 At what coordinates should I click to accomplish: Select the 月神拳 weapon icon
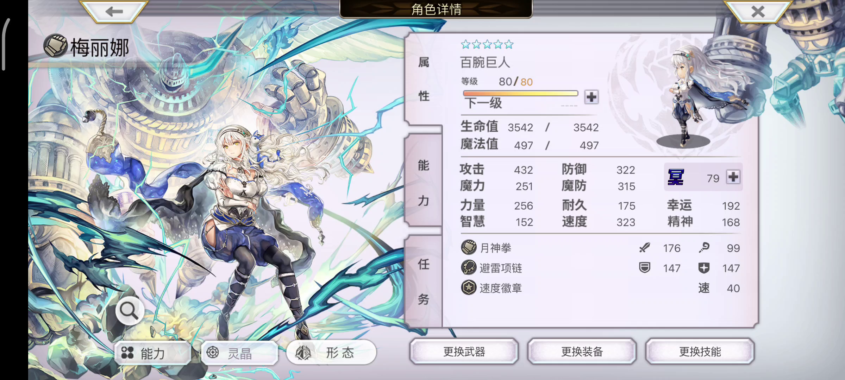[469, 247]
